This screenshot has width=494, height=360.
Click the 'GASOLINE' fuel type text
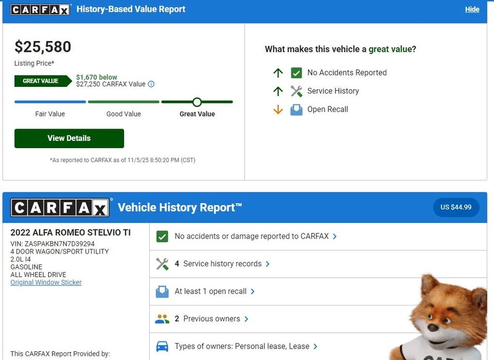coord(26,267)
